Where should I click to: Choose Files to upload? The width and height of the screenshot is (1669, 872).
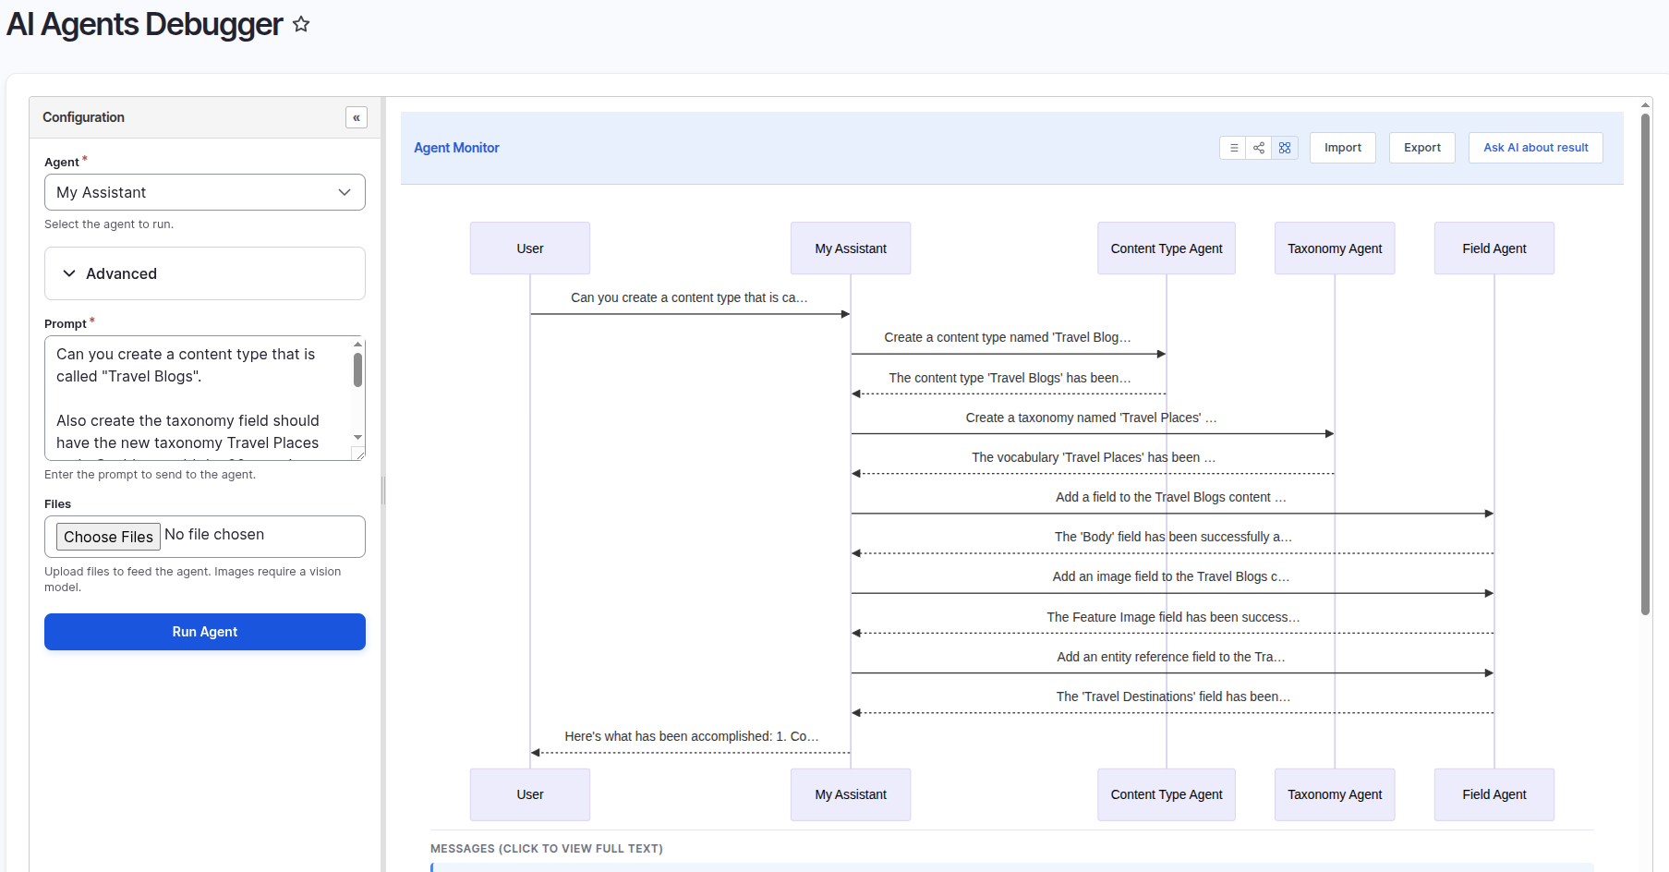(108, 537)
